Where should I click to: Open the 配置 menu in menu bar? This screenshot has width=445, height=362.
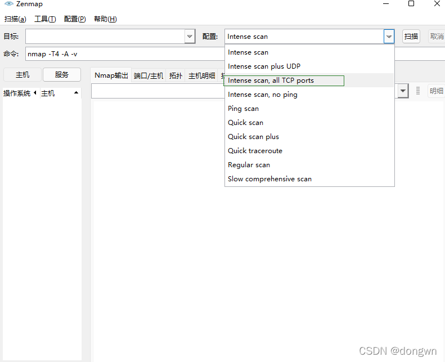click(x=75, y=19)
